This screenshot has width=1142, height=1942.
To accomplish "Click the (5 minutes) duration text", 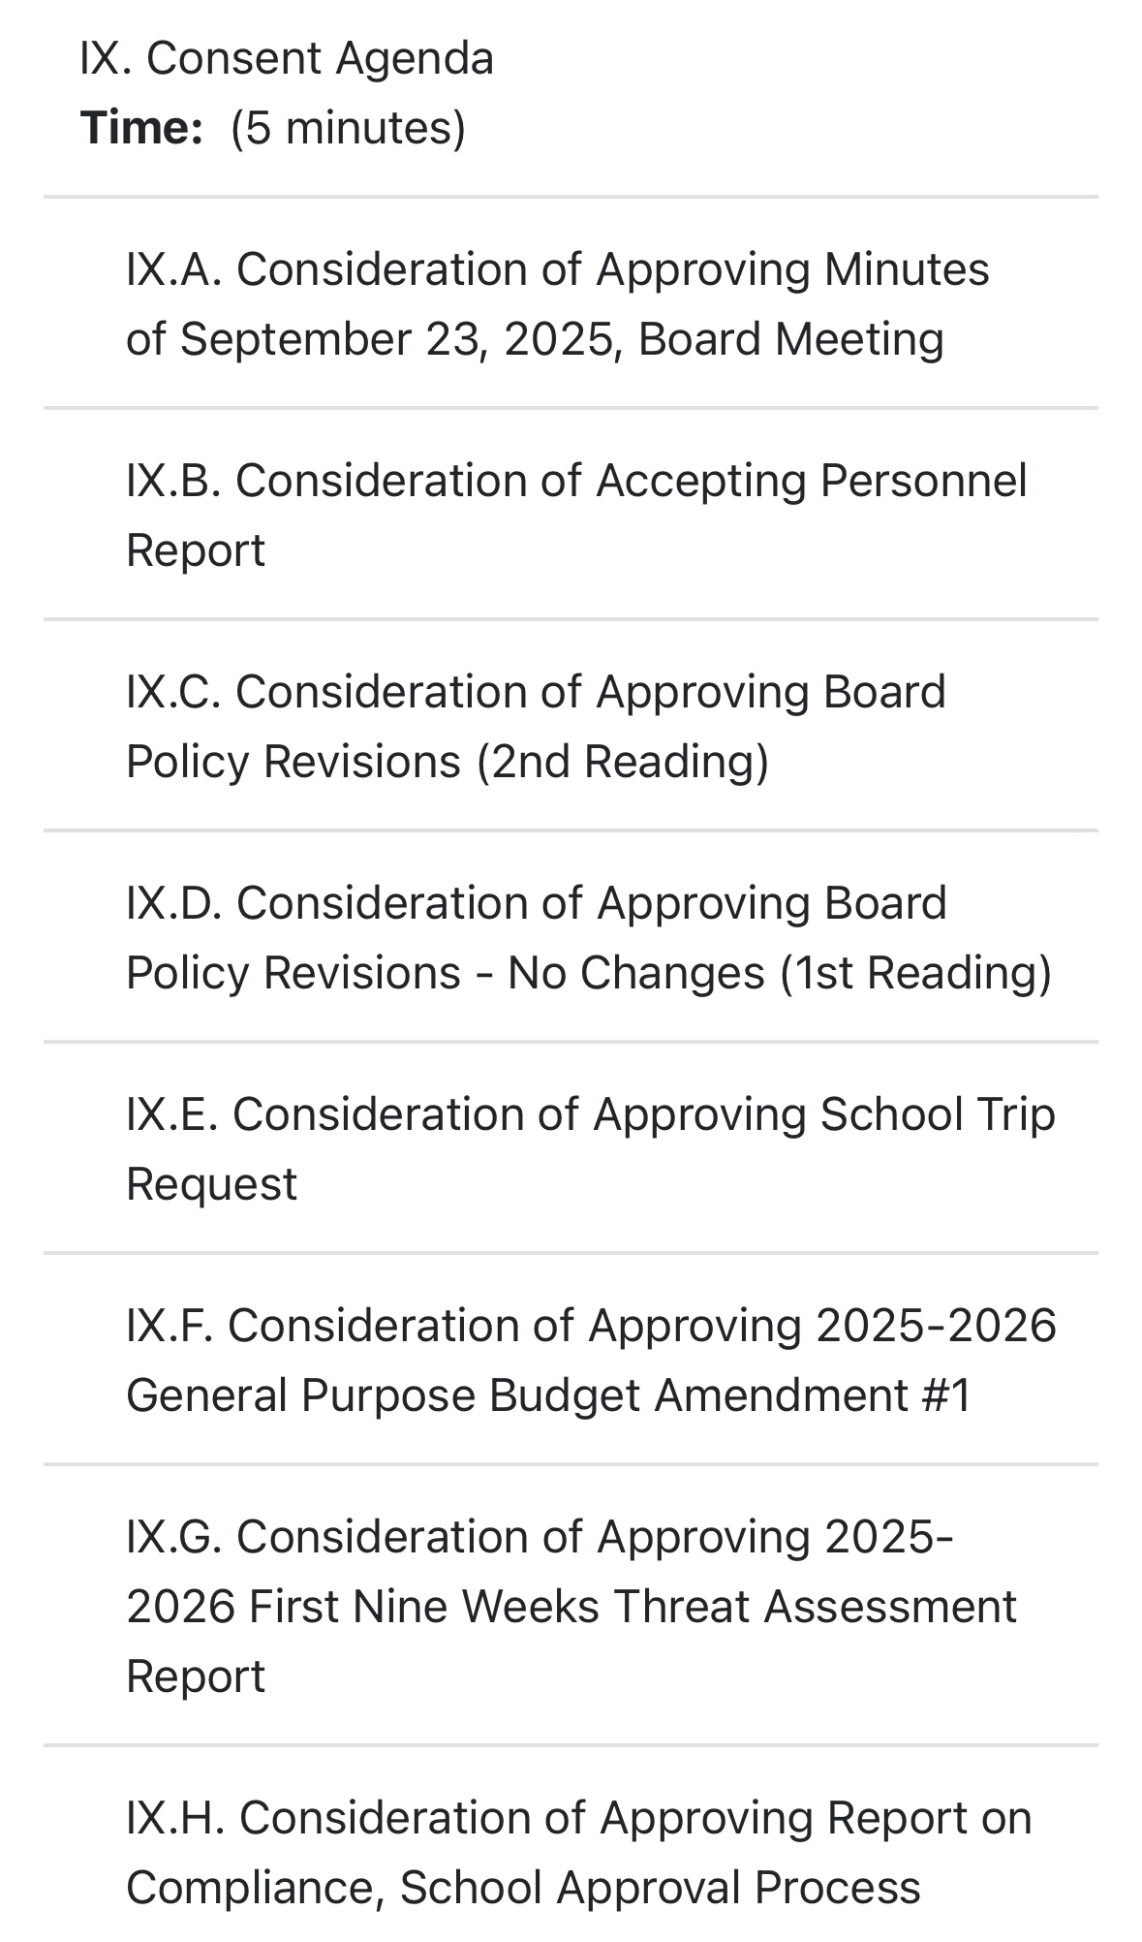I will pyautogui.click(x=348, y=128).
